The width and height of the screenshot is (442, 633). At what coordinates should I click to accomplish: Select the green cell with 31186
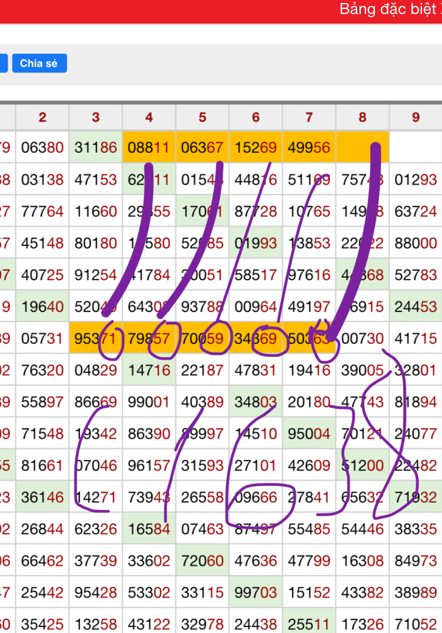95,147
